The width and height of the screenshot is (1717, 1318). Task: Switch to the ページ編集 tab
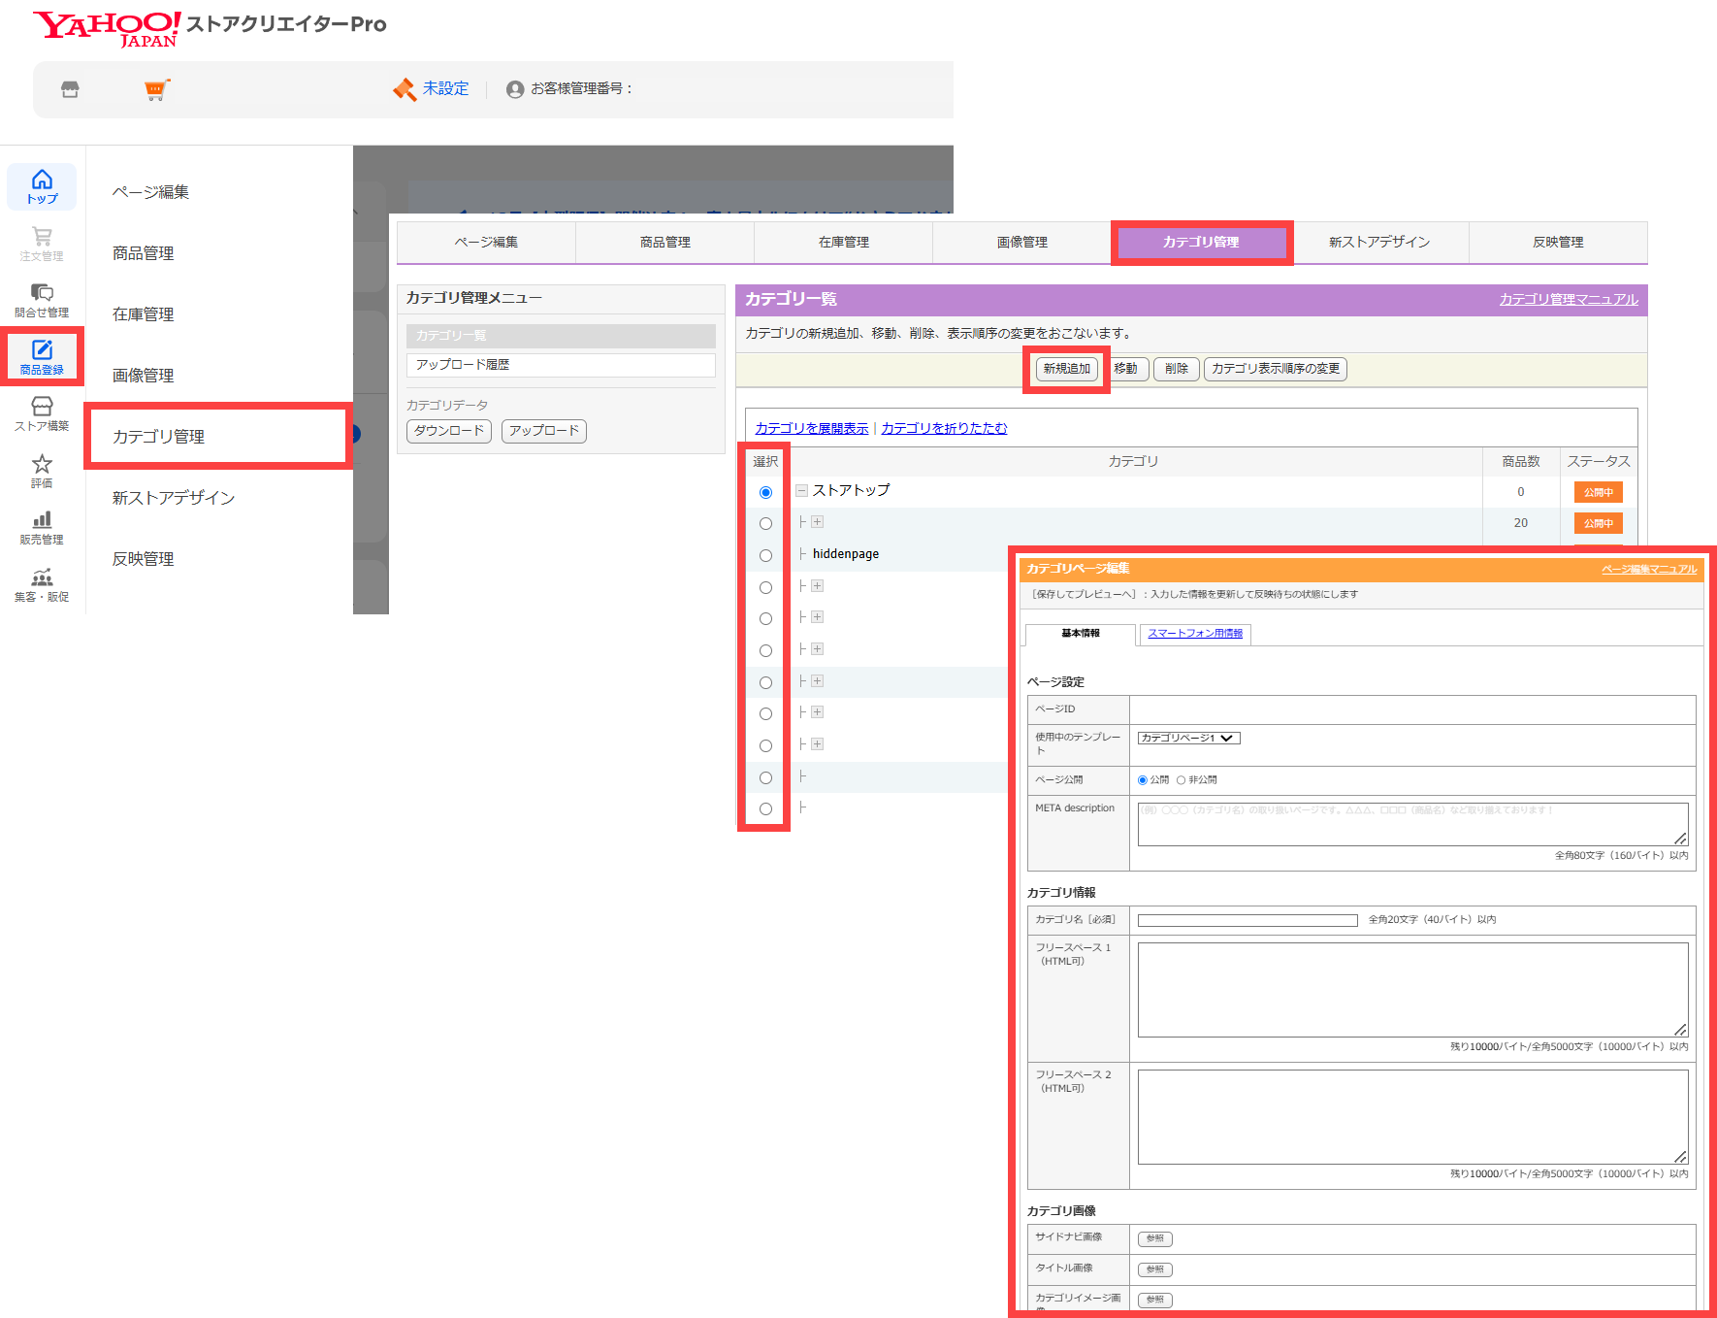(486, 243)
